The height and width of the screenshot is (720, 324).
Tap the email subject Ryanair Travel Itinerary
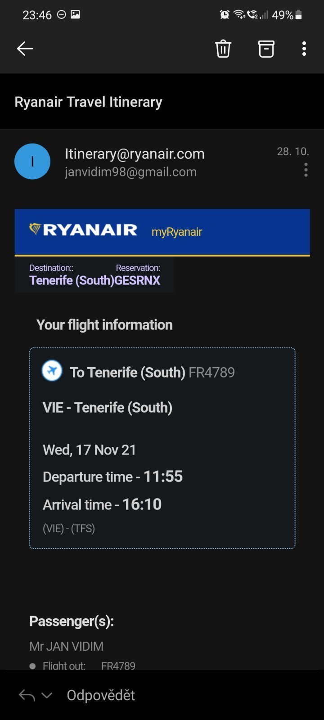coord(88,102)
